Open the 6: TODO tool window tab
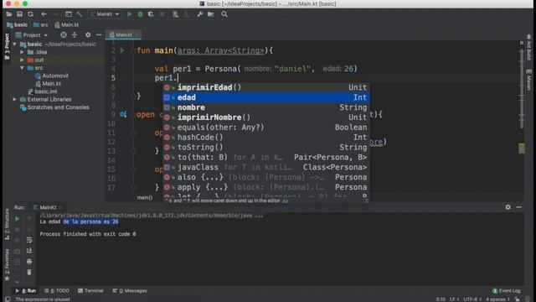This screenshot has height=302, width=536. pyautogui.click(x=57, y=291)
